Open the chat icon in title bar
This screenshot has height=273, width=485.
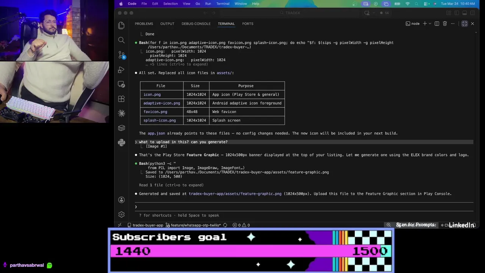point(366,13)
